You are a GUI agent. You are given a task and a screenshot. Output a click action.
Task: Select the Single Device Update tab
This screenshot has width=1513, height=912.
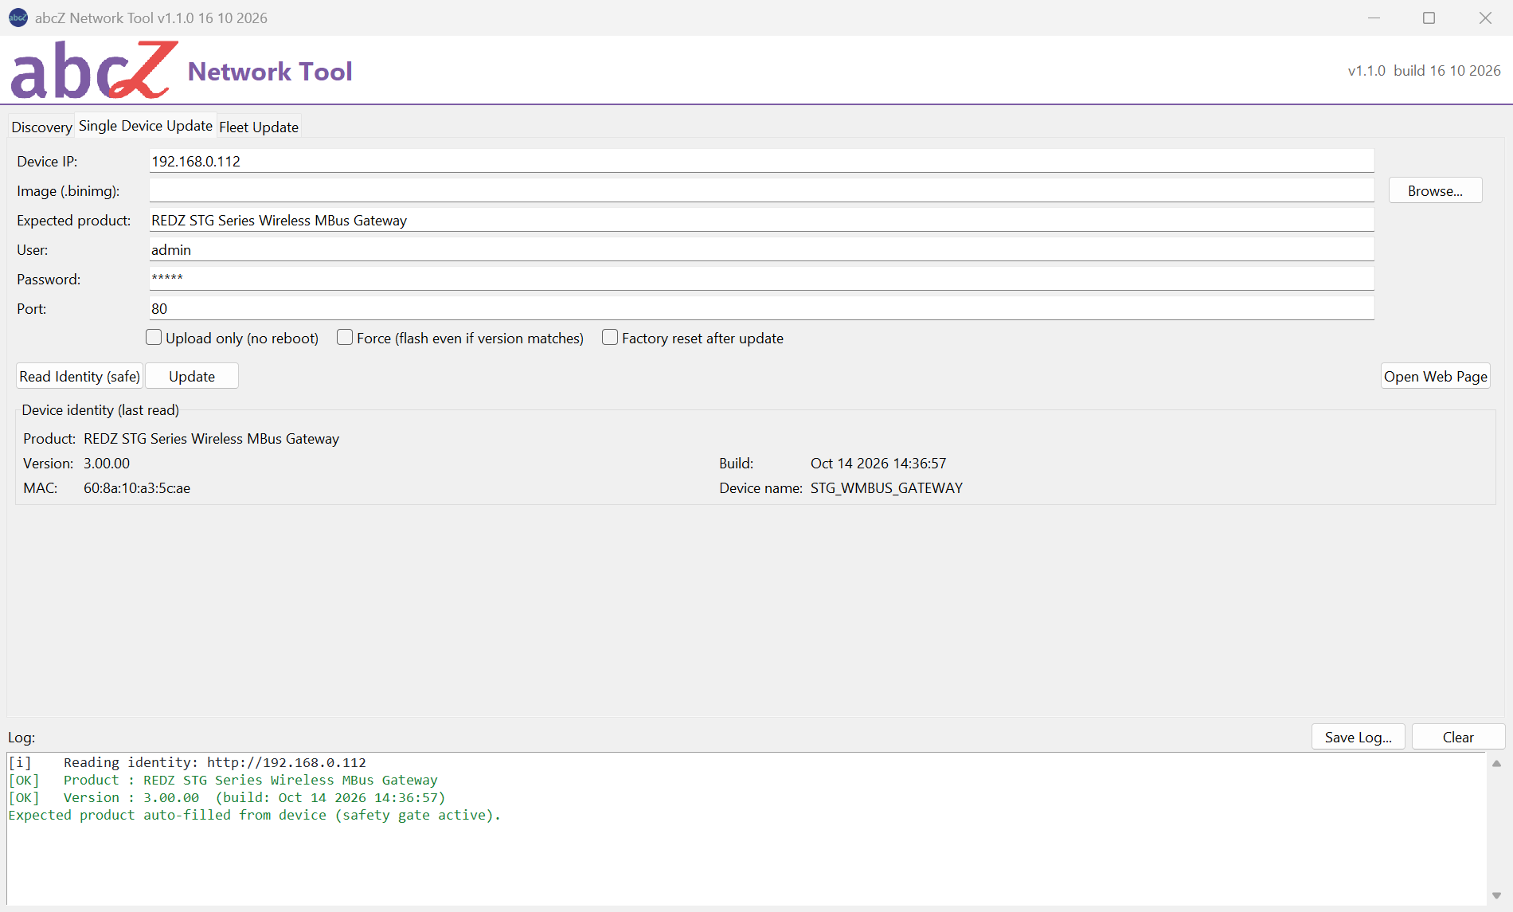pyautogui.click(x=146, y=126)
